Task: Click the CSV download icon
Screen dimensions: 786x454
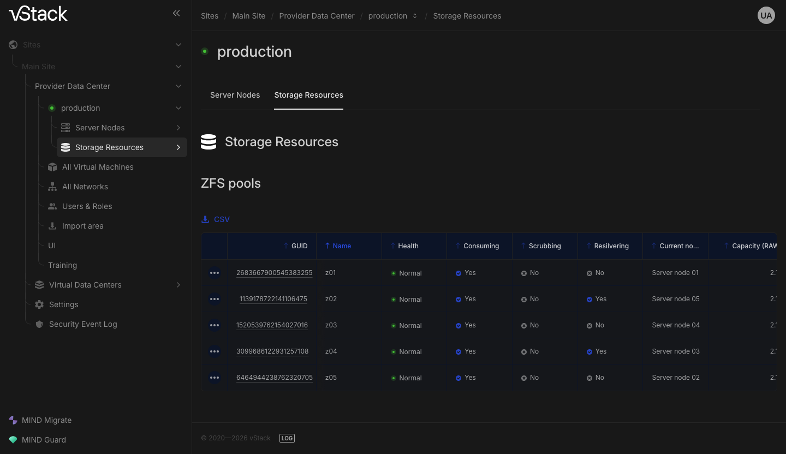Action: coord(205,219)
